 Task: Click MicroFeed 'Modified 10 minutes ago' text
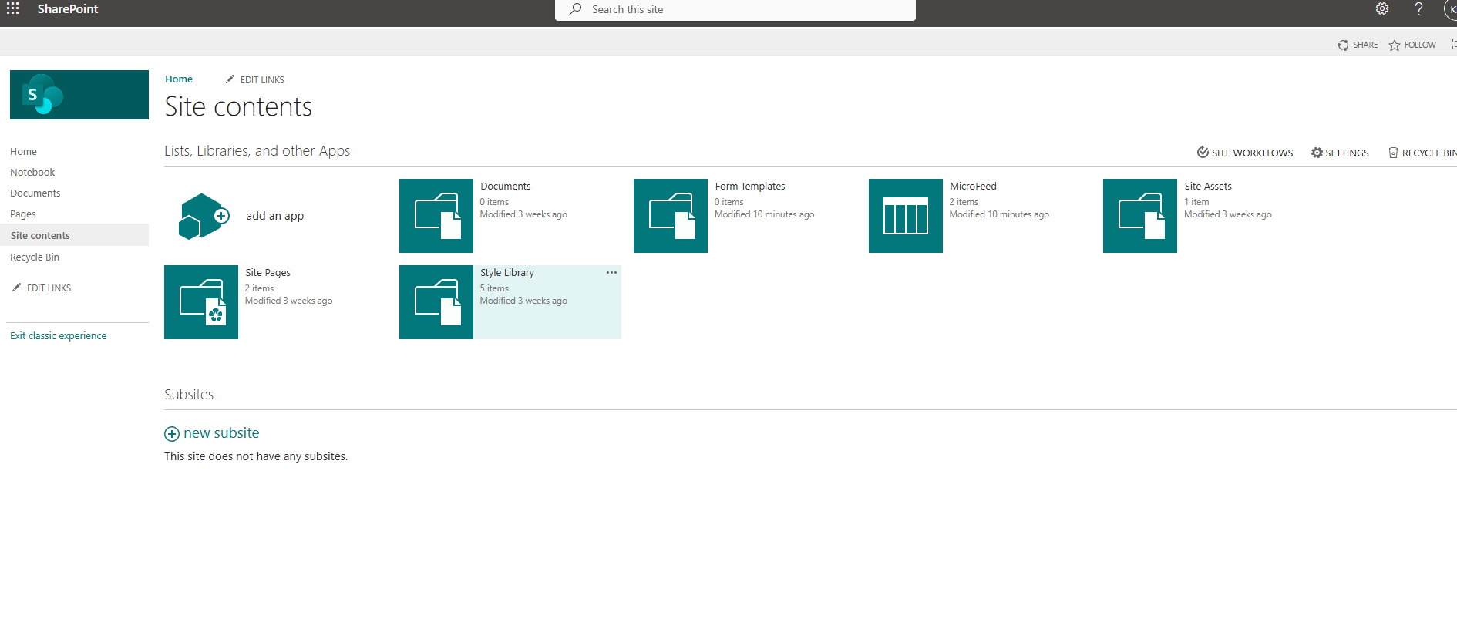[x=999, y=214]
